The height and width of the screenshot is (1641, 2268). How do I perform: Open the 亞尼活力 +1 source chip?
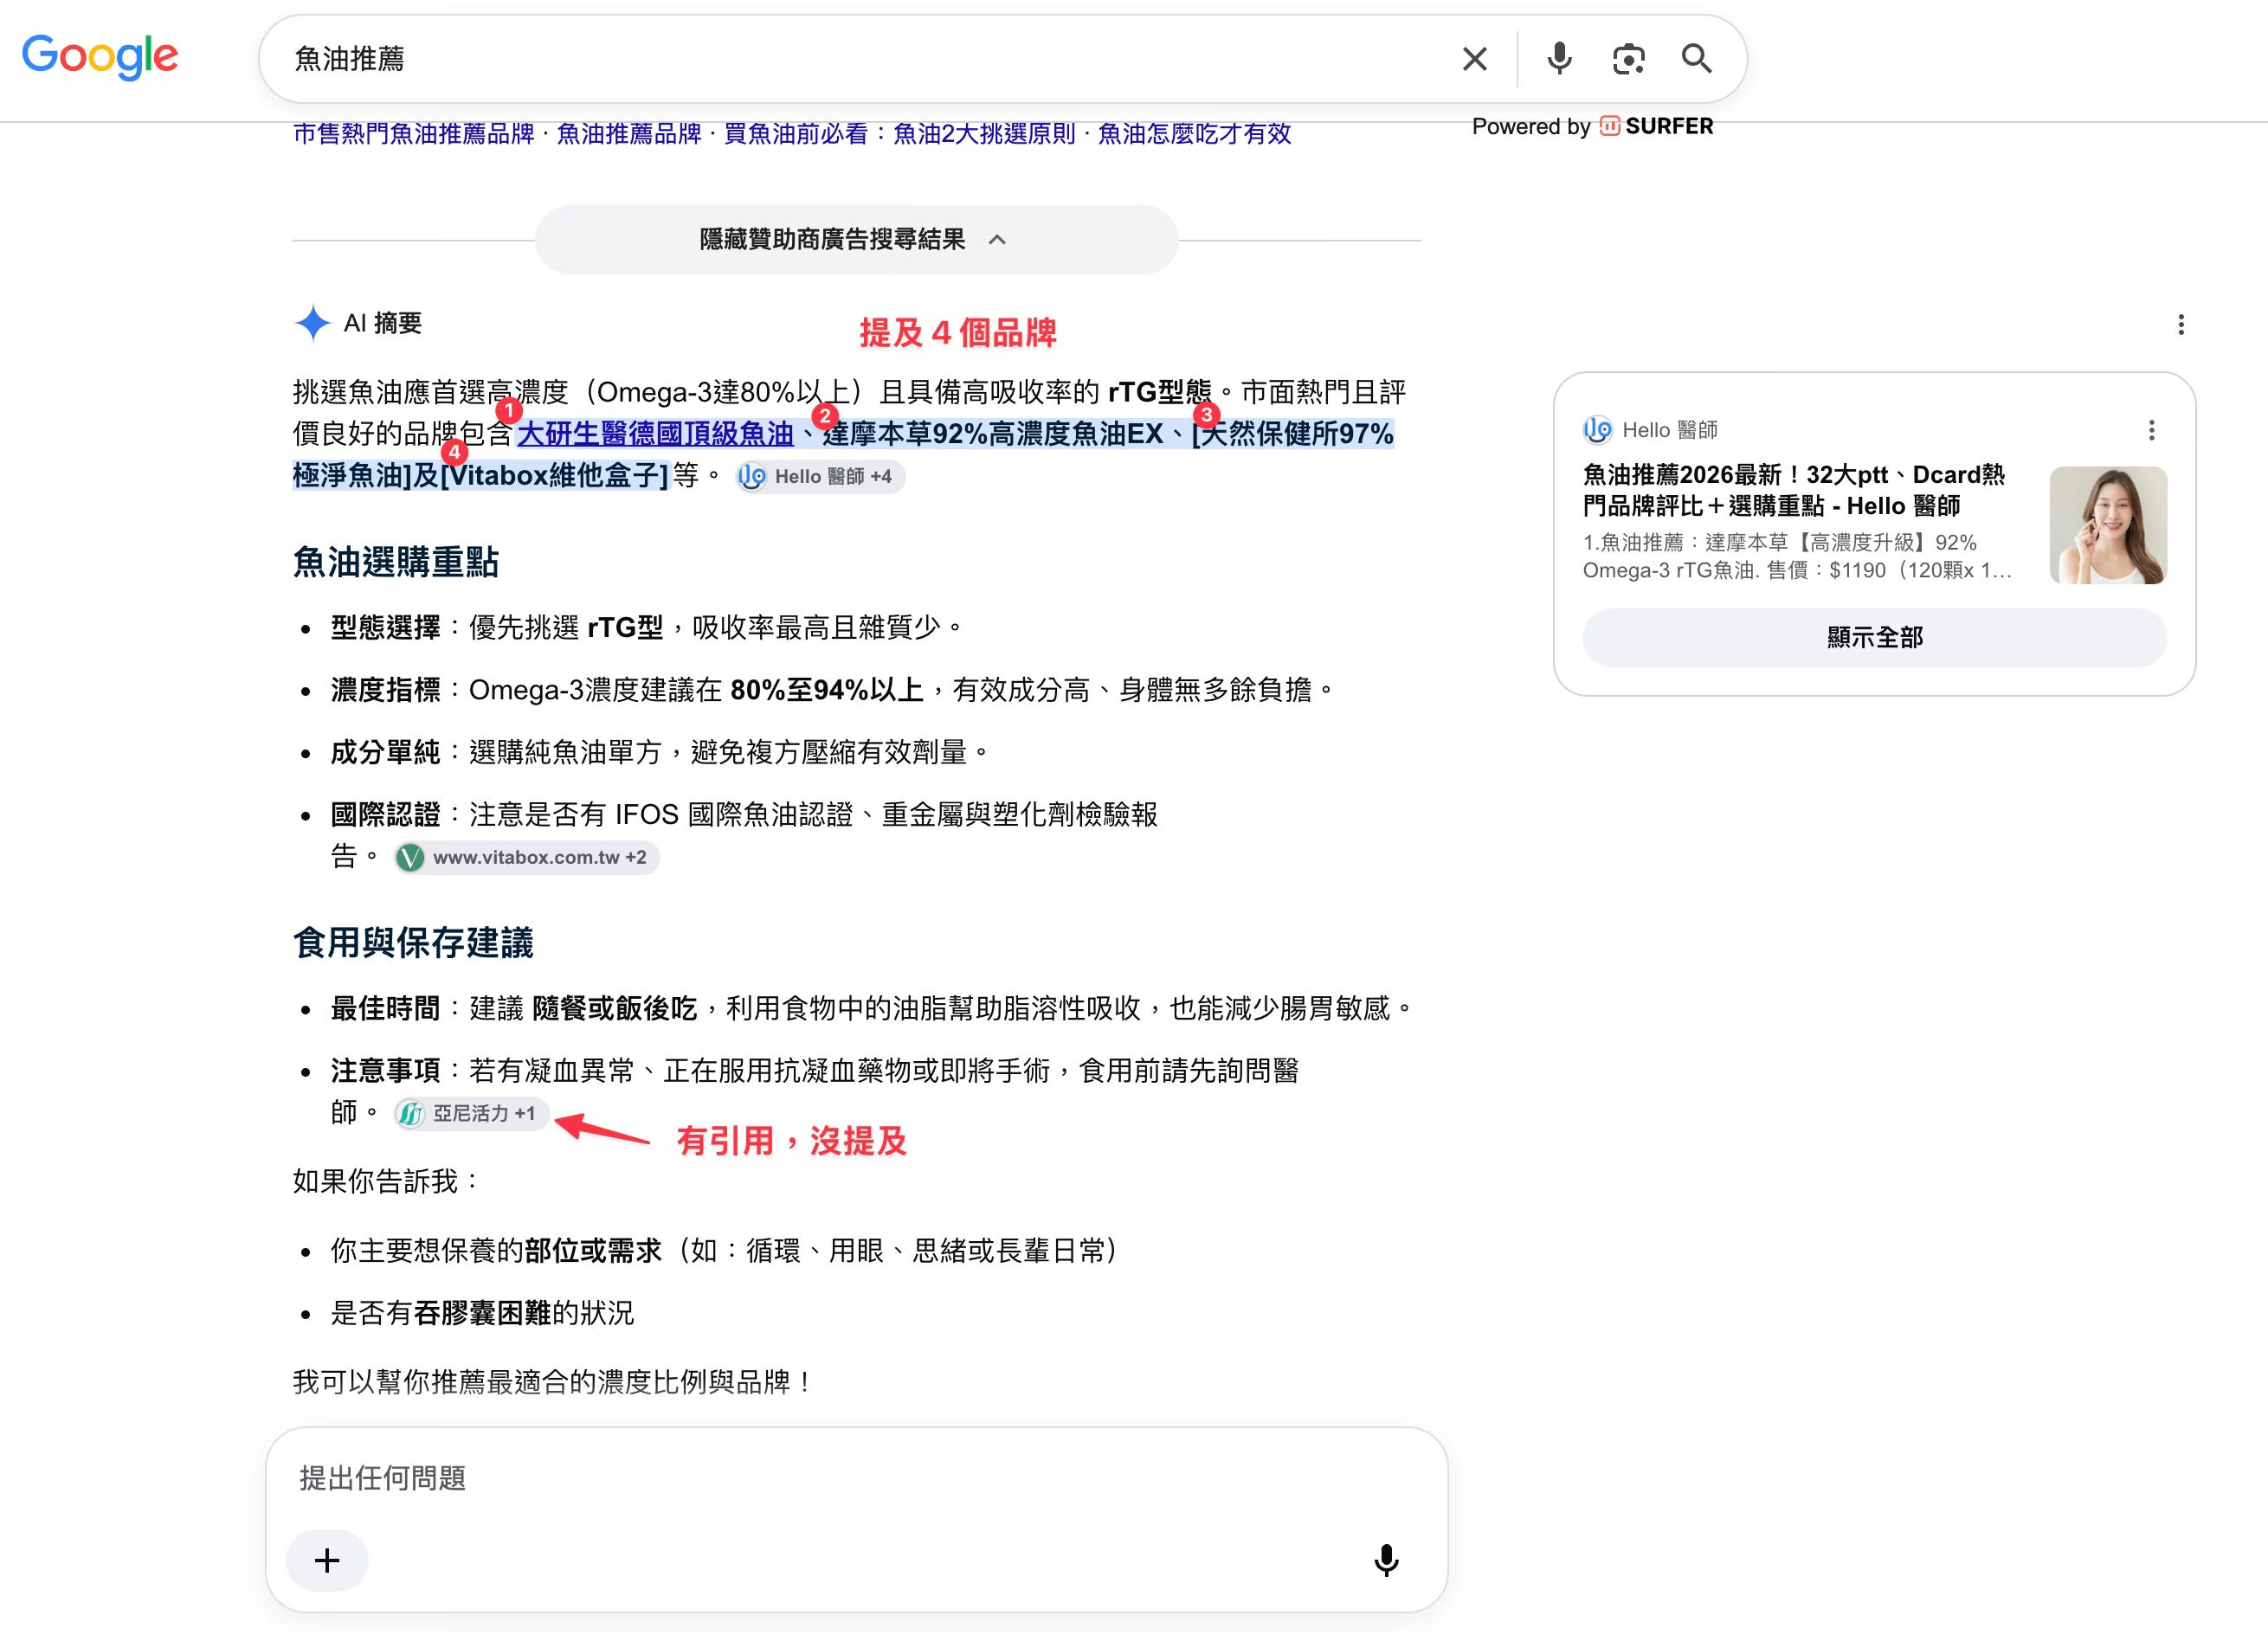pos(471,1114)
